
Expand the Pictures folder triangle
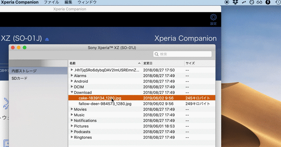coord(72,126)
